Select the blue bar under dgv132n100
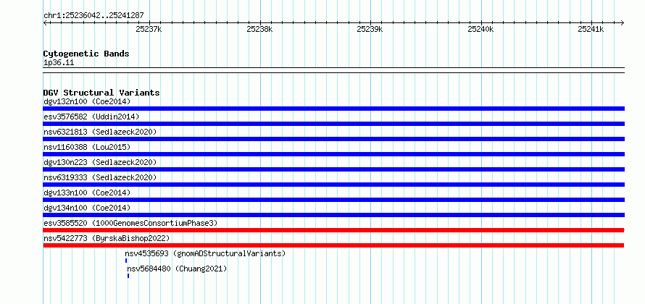This screenshot has height=304, width=645. coord(333,109)
